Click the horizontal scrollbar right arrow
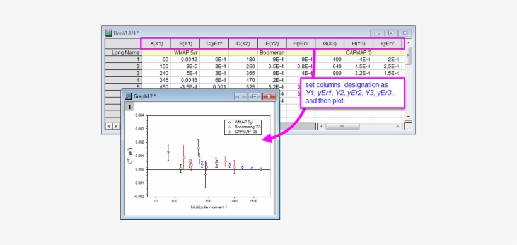This screenshot has height=245, width=517. (x=398, y=126)
